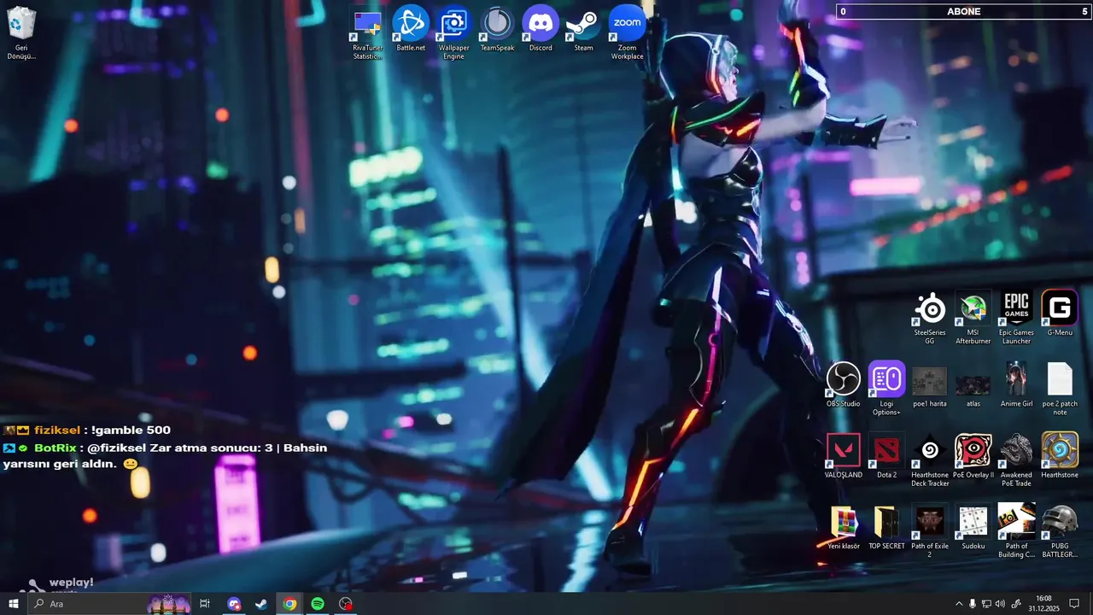Select the Epic Games Launcher icon
1093x615 pixels.
coord(1016,318)
